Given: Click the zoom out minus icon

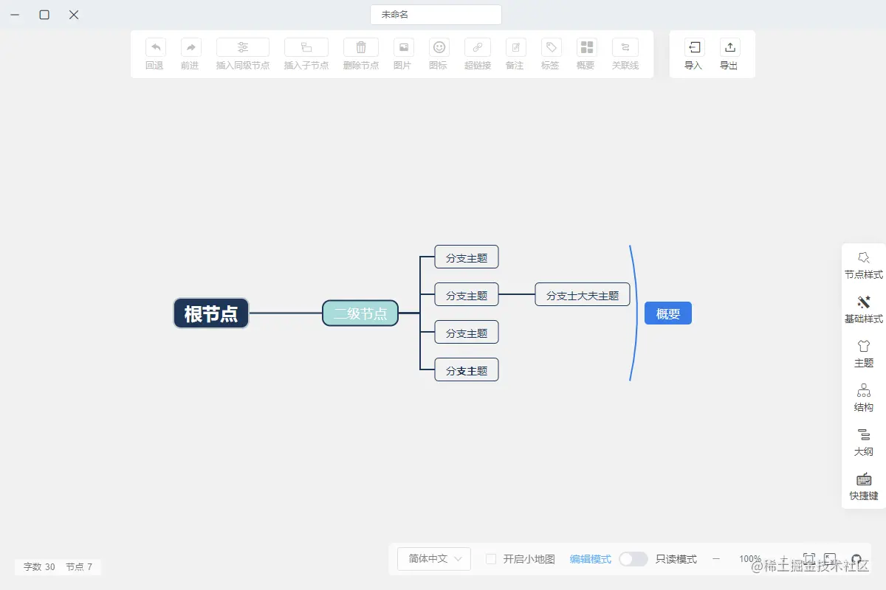Looking at the screenshot, I should pos(715,559).
